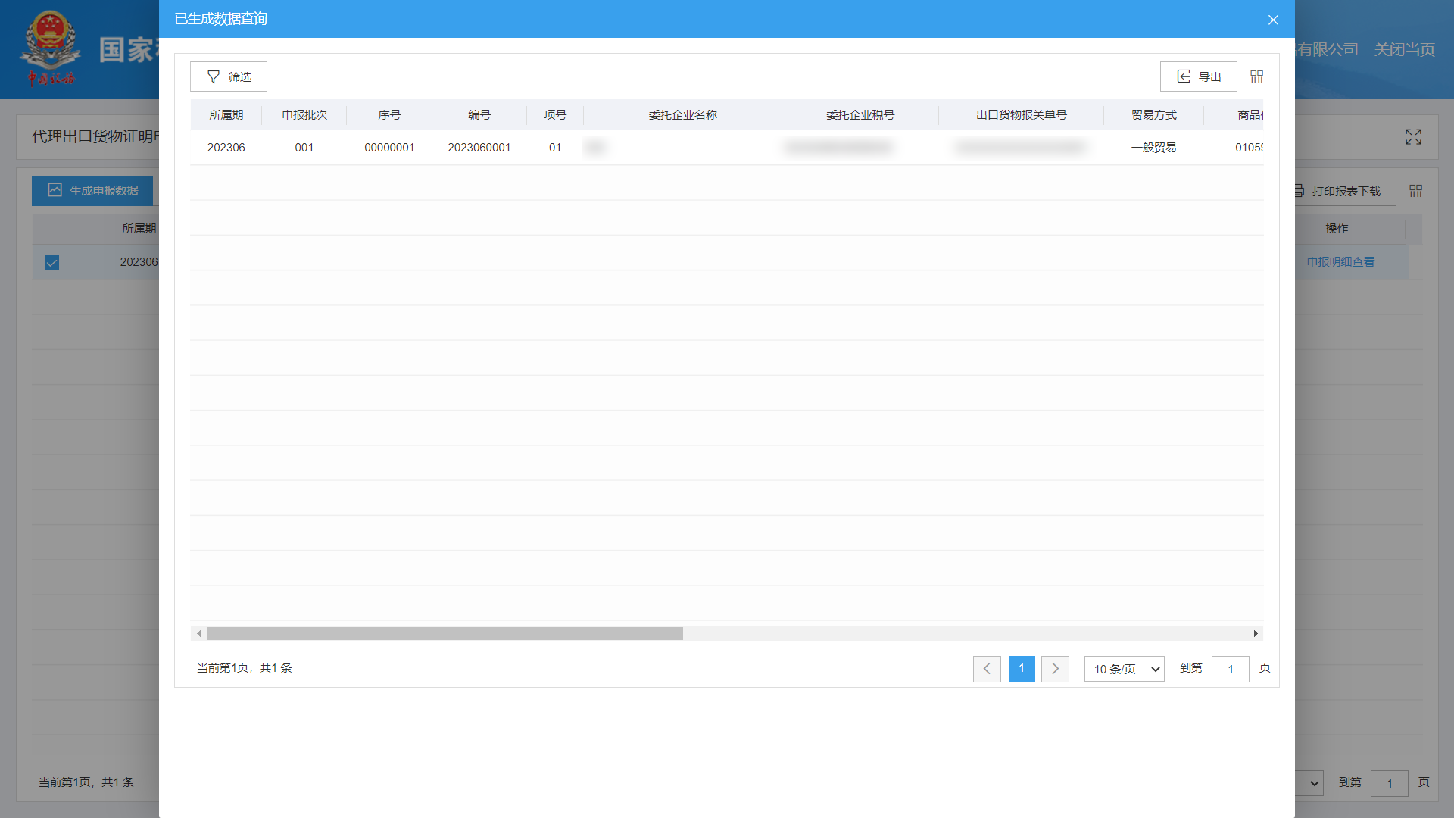Click the 到第 page number input field
The width and height of the screenshot is (1454, 818).
click(x=1230, y=669)
